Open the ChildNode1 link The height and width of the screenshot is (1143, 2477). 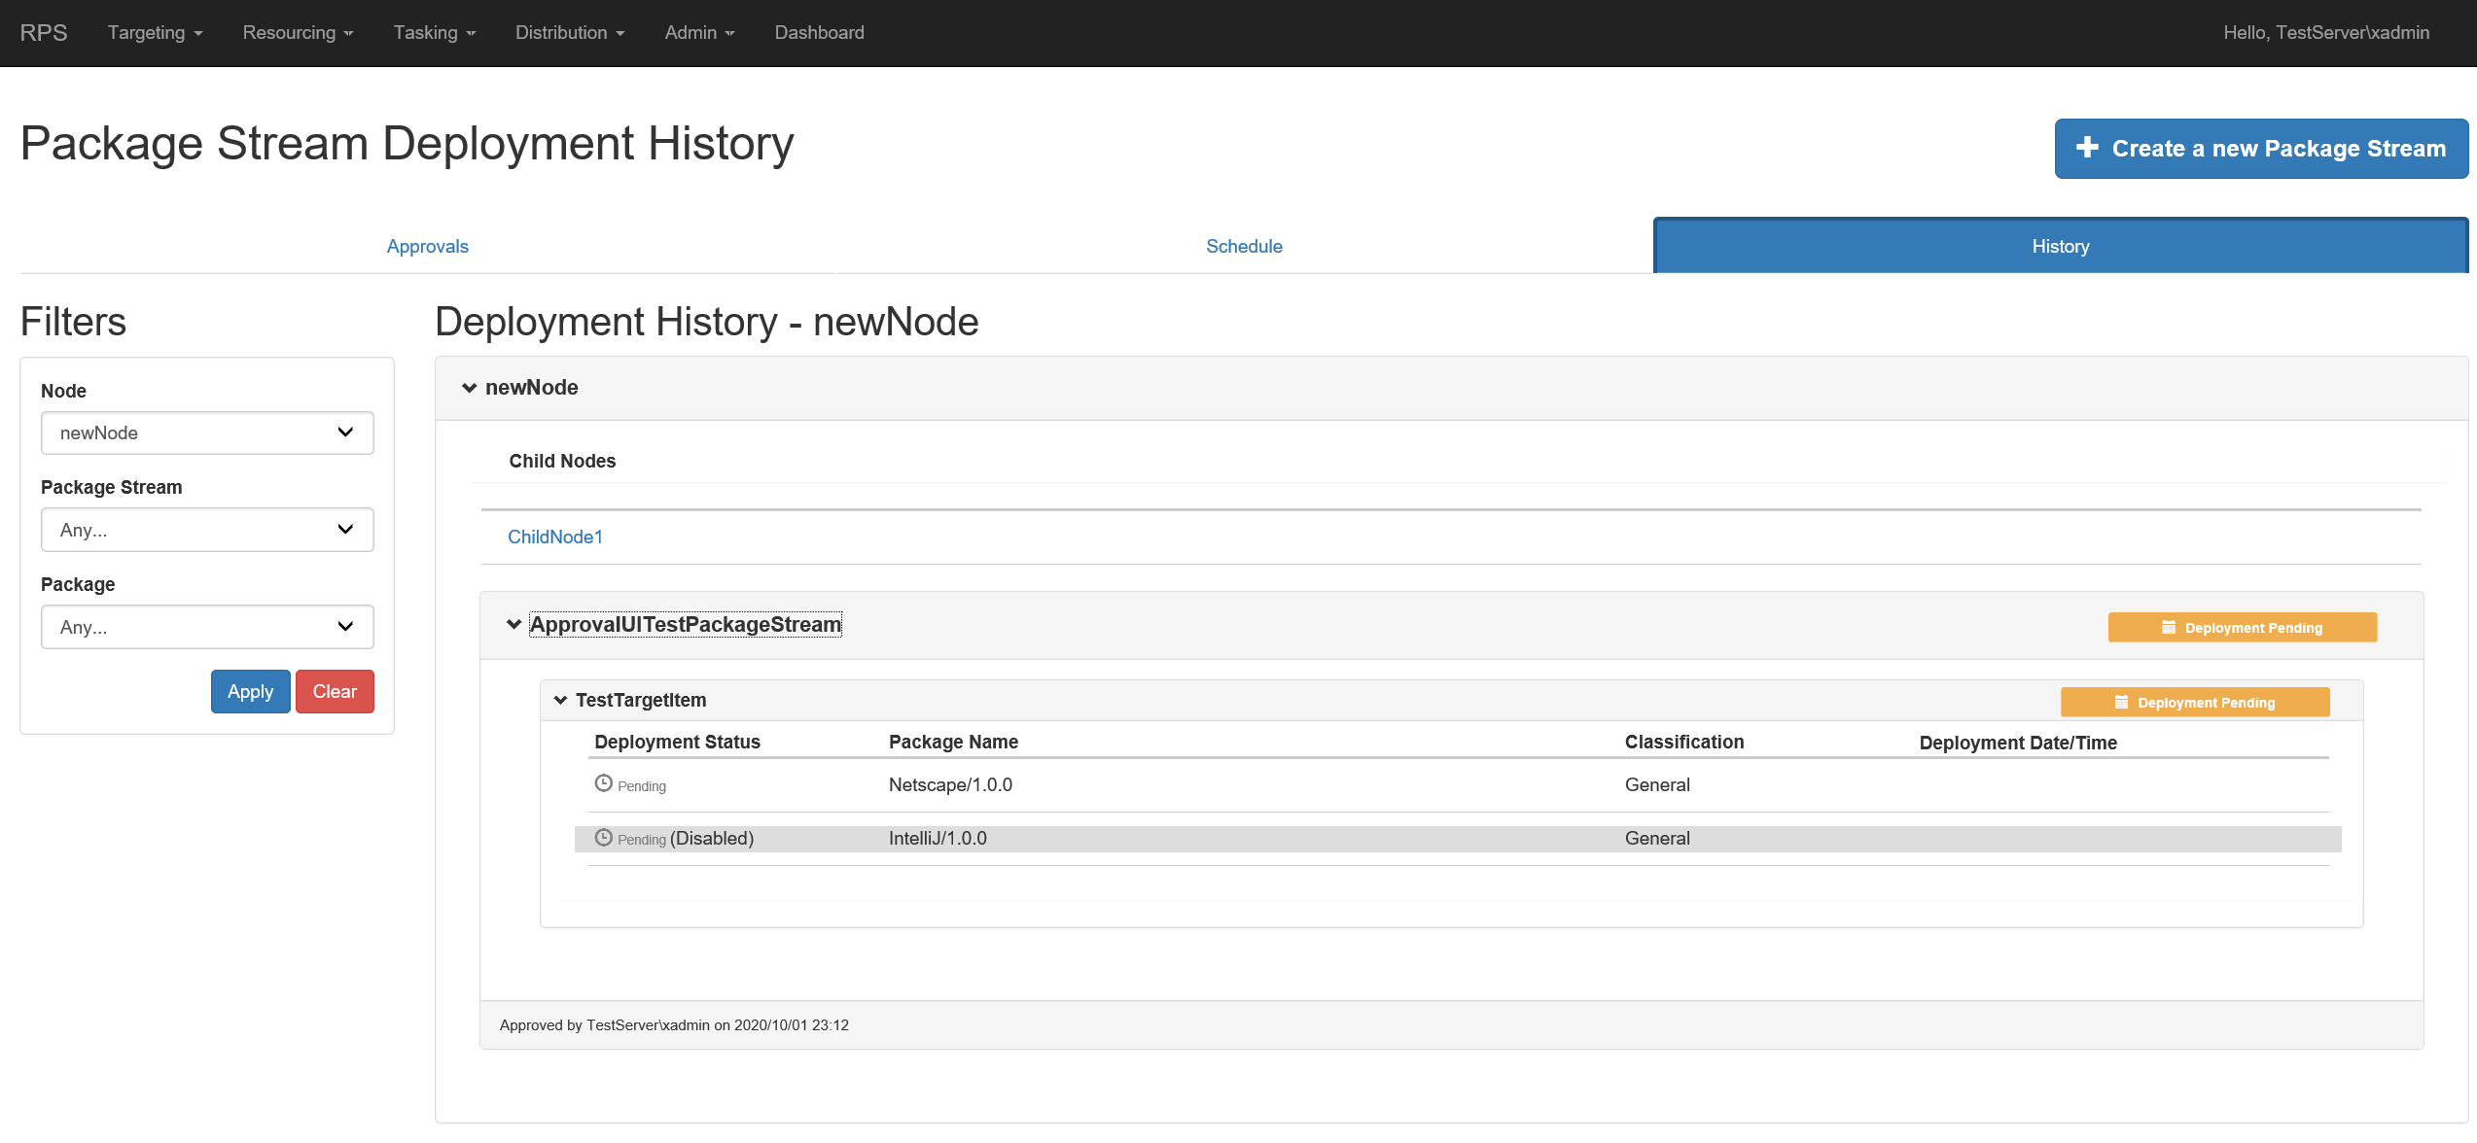tap(554, 536)
